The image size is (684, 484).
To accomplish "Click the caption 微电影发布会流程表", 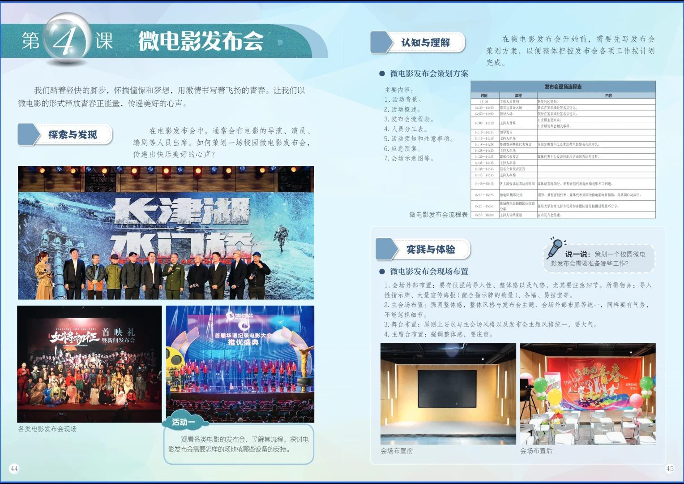I will (438, 215).
